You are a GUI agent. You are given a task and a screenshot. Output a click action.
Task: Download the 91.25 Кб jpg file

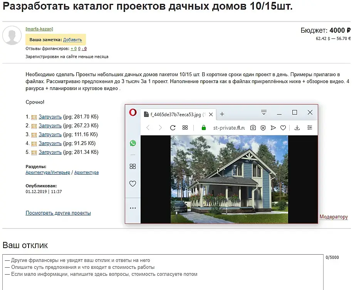[50, 143]
